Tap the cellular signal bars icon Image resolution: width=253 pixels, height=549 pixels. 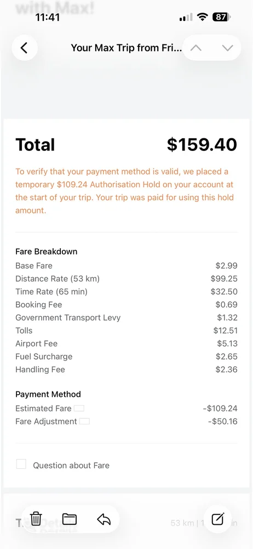pyautogui.click(x=186, y=17)
